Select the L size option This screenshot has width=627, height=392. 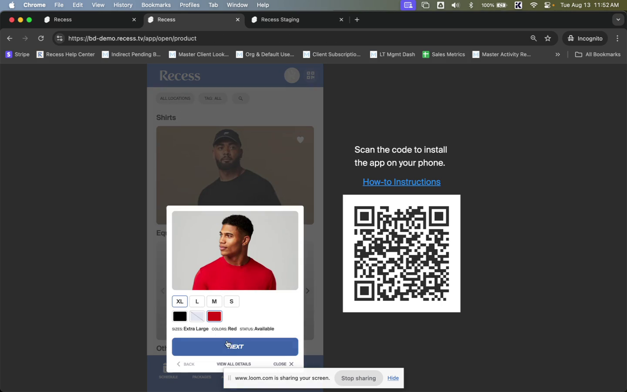point(197,301)
